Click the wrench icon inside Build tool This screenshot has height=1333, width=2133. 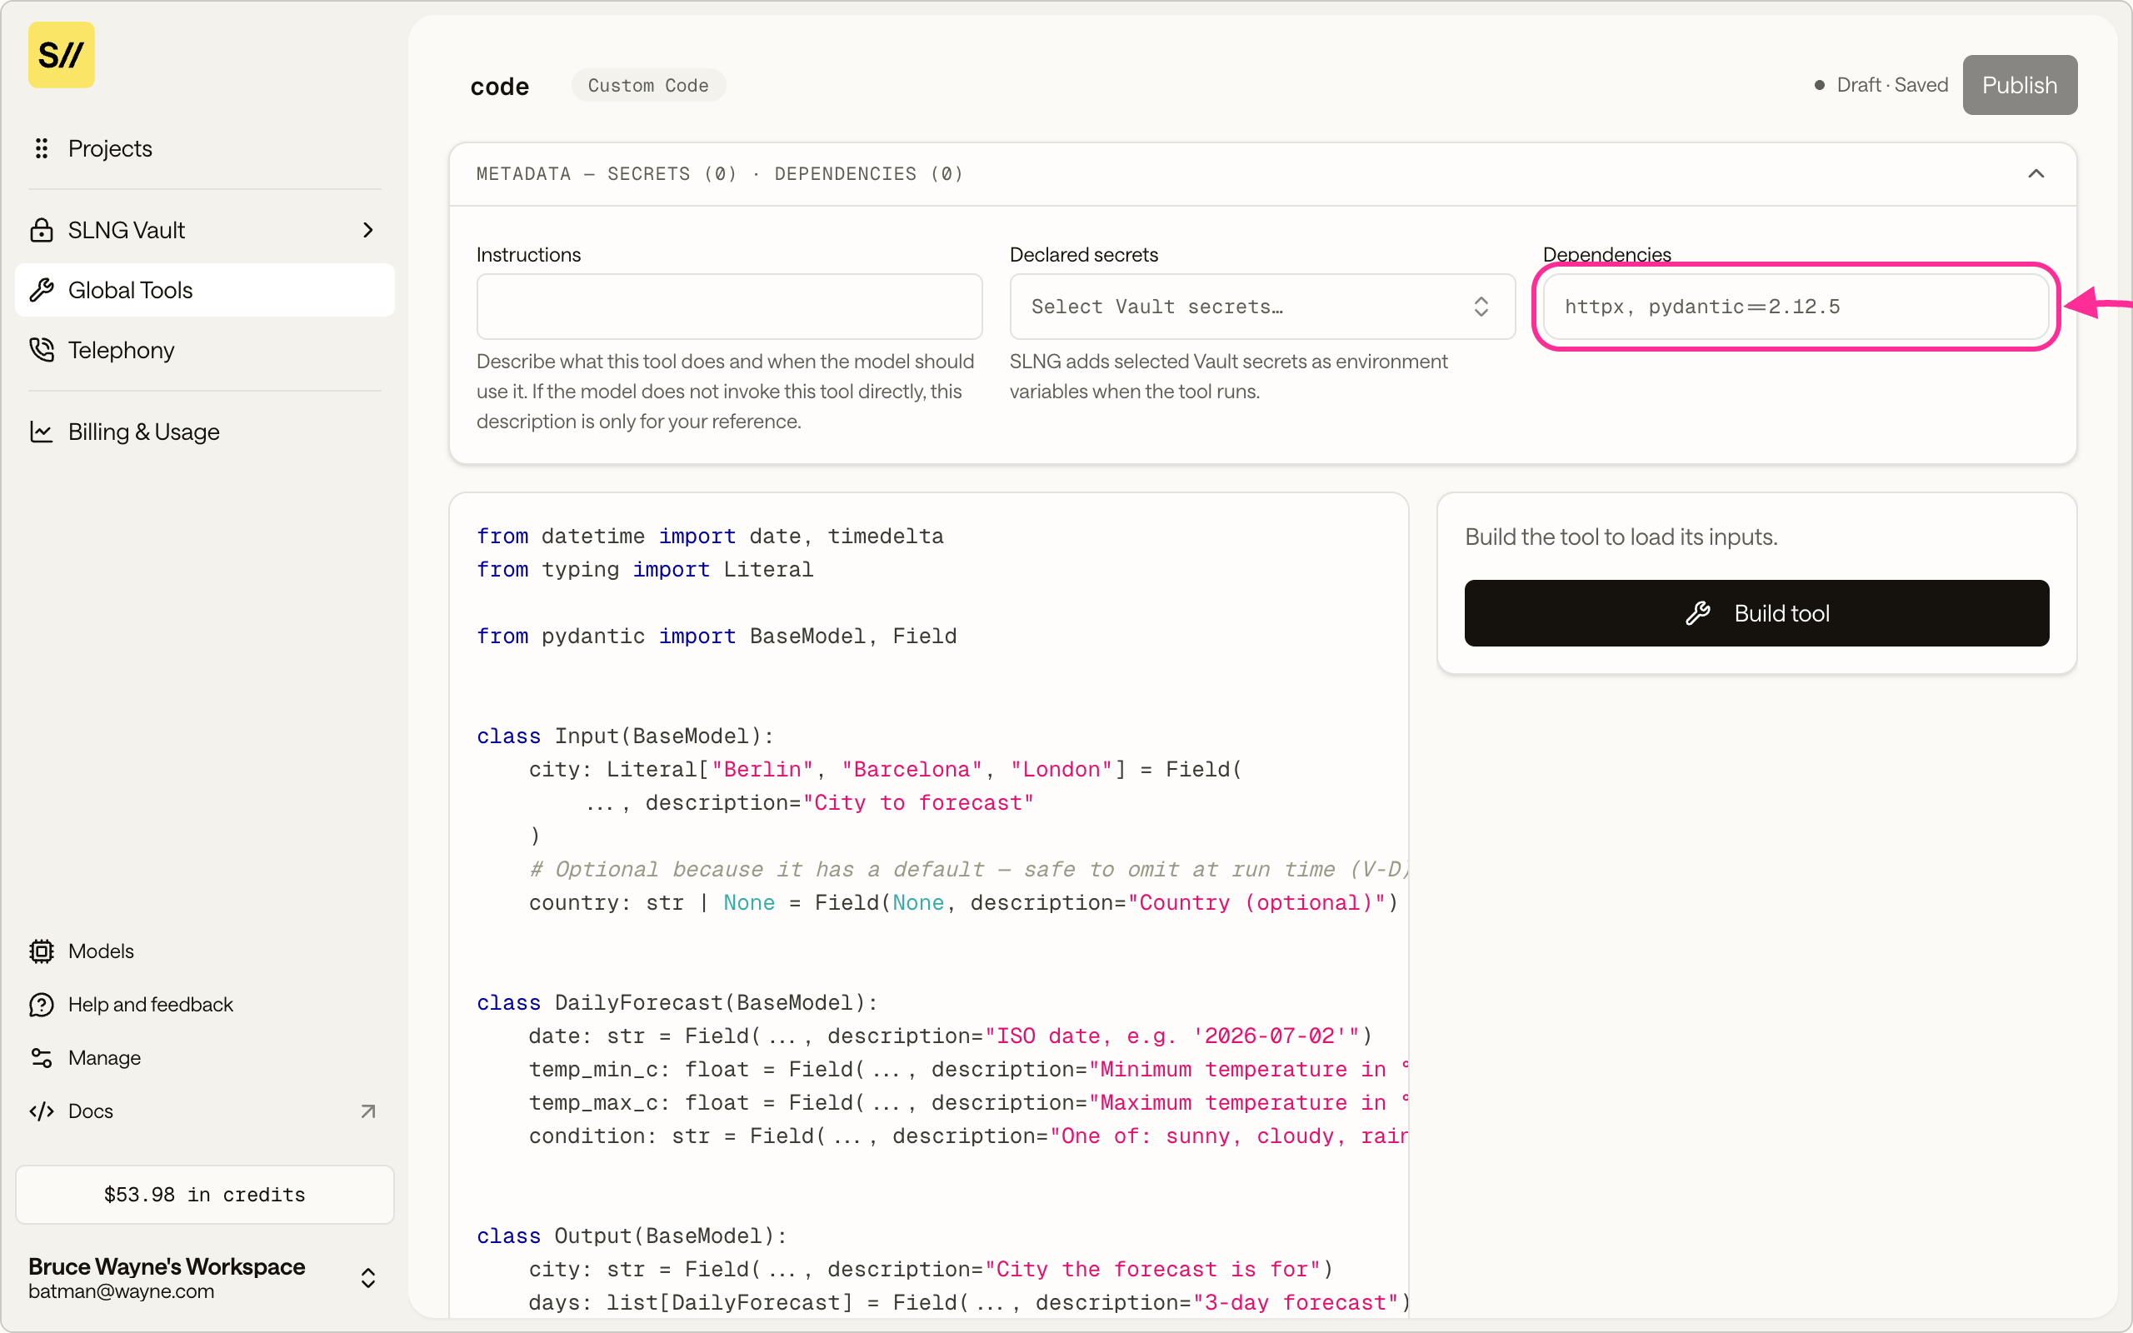click(1698, 612)
